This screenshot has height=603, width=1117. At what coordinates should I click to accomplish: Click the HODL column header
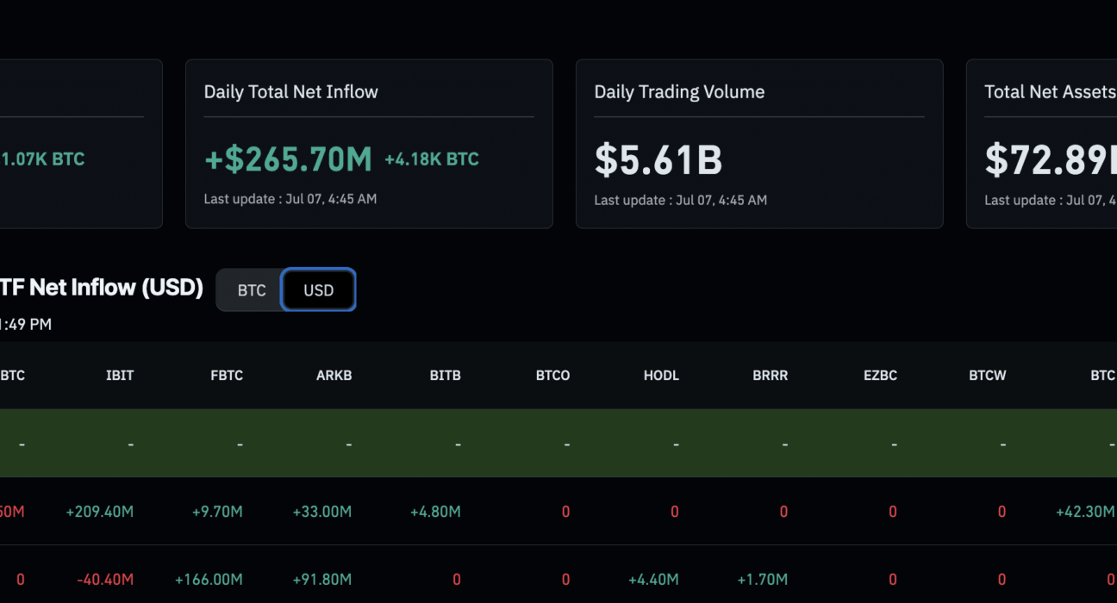click(661, 376)
